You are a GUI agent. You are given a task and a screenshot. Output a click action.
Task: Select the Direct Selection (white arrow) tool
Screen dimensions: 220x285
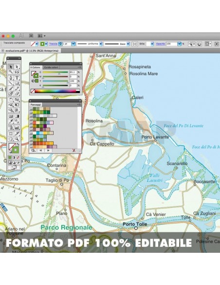17,66
